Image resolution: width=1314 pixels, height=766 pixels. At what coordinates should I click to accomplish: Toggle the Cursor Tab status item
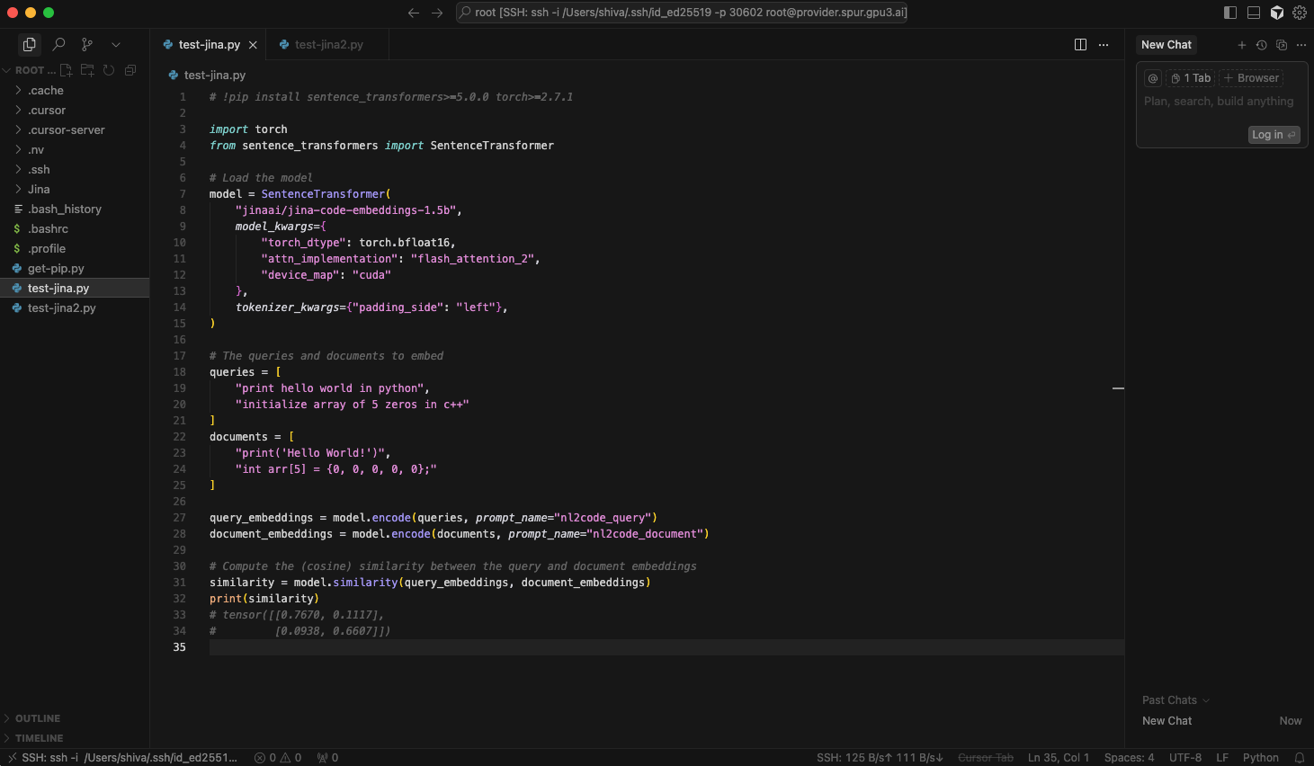click(x=986, y=758)
